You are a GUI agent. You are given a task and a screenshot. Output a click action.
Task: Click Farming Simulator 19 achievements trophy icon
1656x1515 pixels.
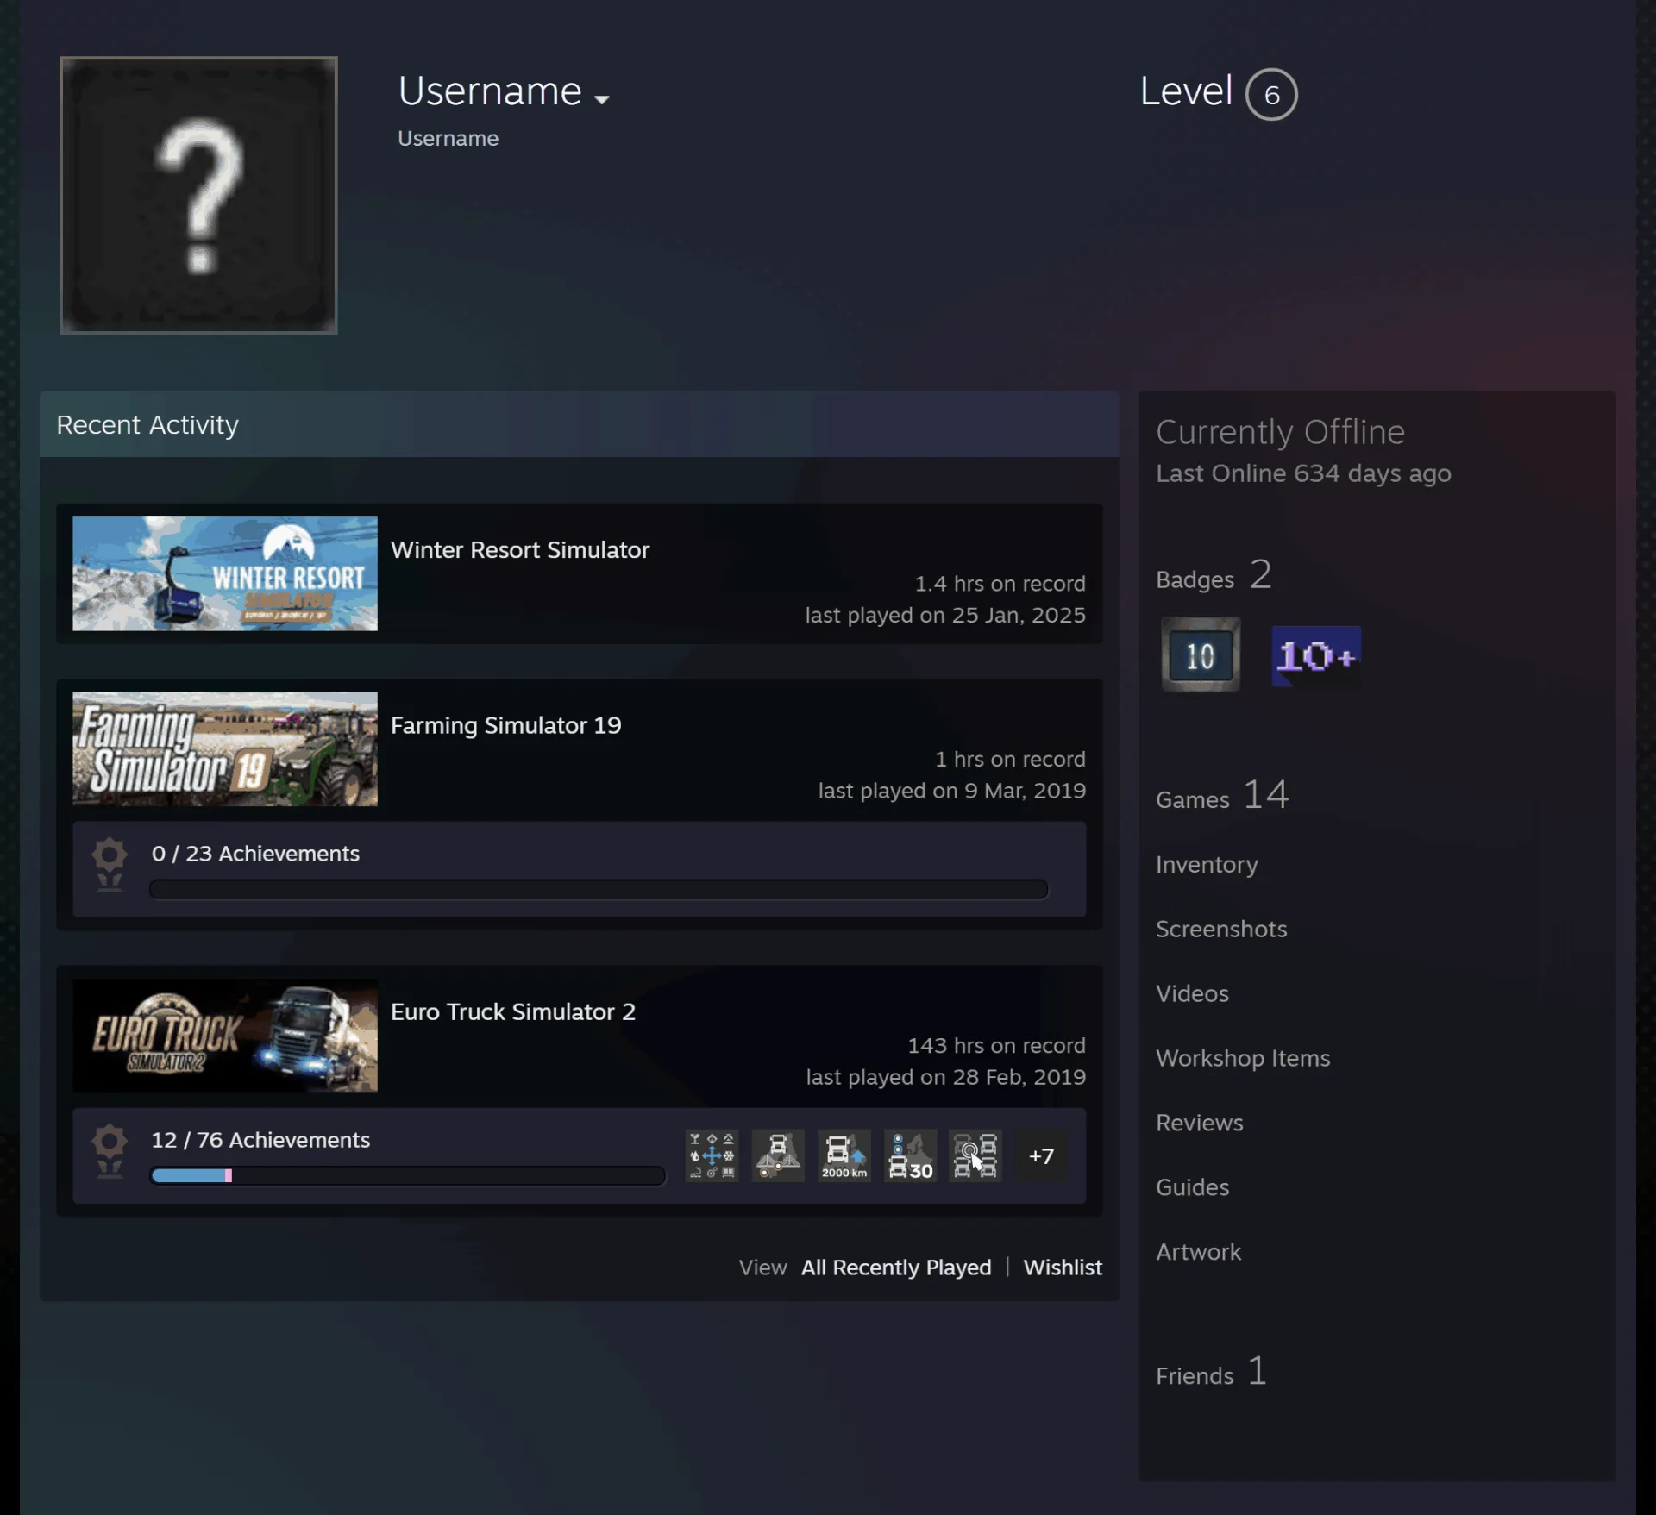110,865
